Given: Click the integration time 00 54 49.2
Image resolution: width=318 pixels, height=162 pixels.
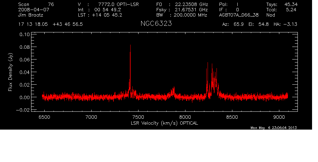Looking at the screenshot, I should [107, 10].
